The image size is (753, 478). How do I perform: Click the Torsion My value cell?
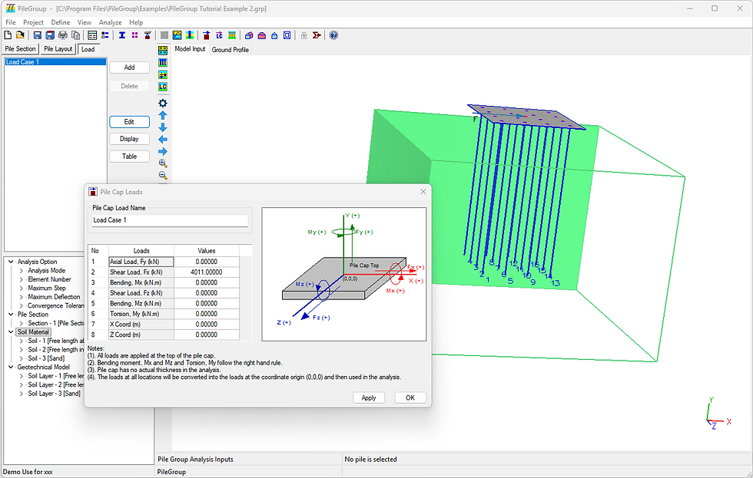click(x=207, y=314)
